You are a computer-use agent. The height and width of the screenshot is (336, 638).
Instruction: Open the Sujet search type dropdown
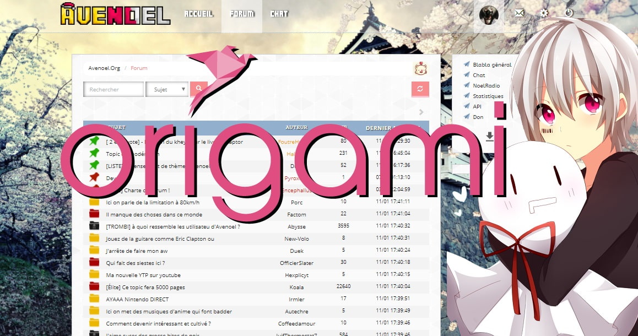167,89
